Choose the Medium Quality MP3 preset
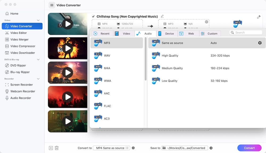 tap(207, 68)
